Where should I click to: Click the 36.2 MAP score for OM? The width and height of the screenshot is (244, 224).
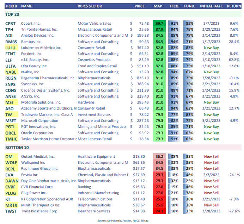point(159,156)
